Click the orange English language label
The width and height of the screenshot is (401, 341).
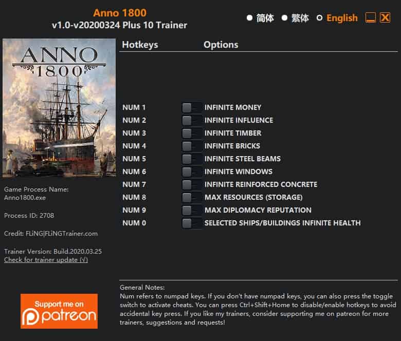coord(342,18)
